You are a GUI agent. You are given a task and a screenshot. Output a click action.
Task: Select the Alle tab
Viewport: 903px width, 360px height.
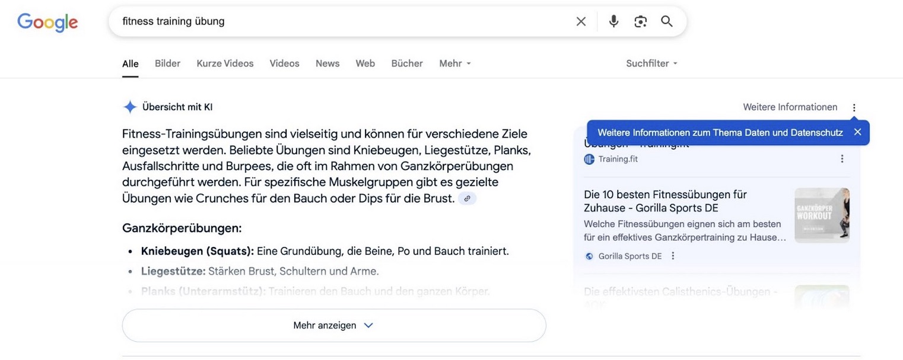(131, 64)
